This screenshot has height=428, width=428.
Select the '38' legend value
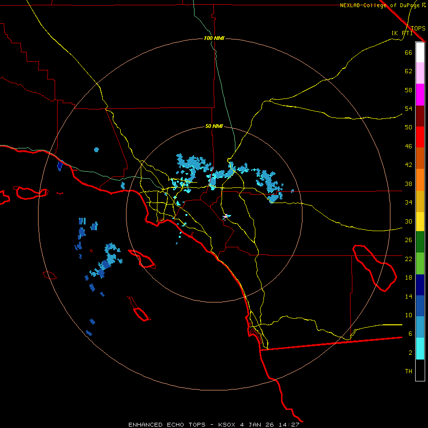[409, 184]
